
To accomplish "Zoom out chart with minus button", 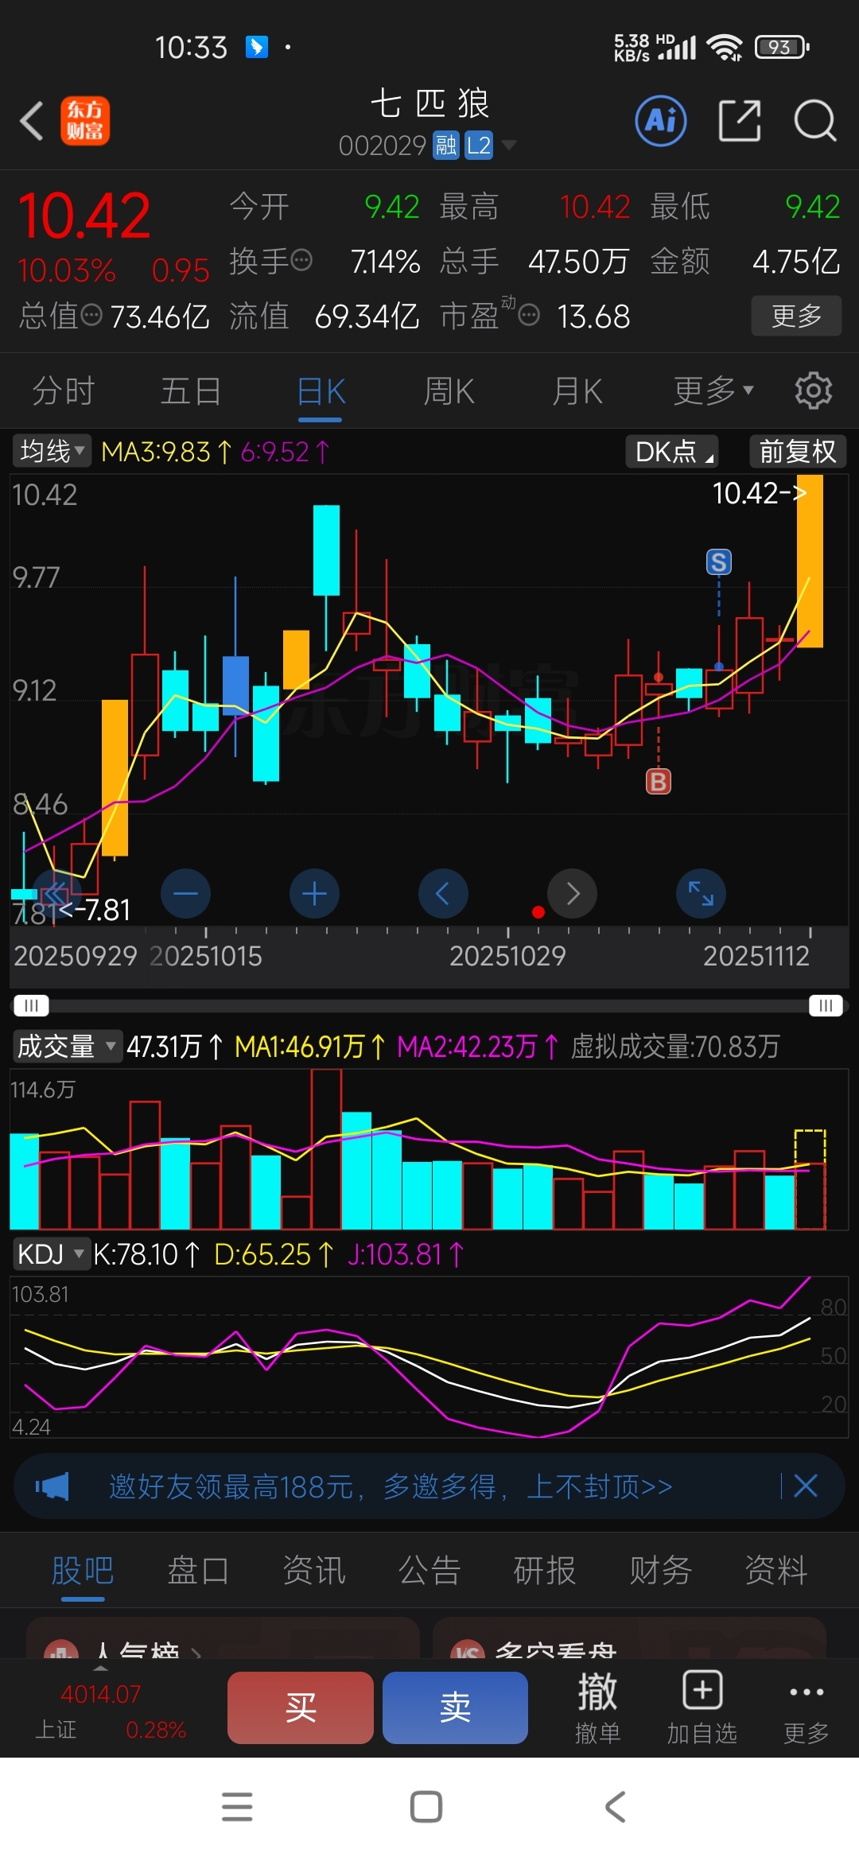I will pyautogui.click(x=185, y=894).
